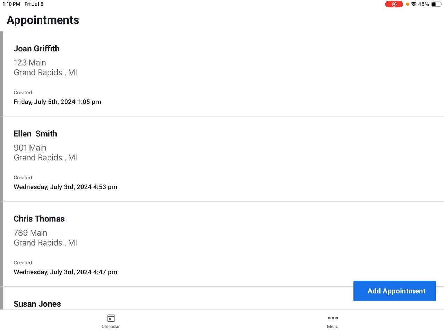Click the battery icon in status bar
444x333 pixels.
pyautogui.click(x=436, y=4)
